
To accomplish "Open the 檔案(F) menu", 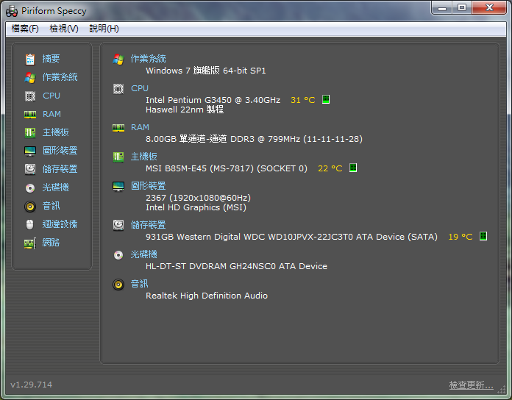I will click(x=25, y=29).
